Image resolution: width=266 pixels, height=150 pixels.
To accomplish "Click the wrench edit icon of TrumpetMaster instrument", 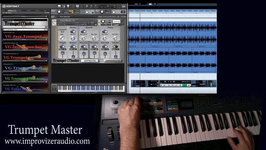I will [x=54, y=24].
